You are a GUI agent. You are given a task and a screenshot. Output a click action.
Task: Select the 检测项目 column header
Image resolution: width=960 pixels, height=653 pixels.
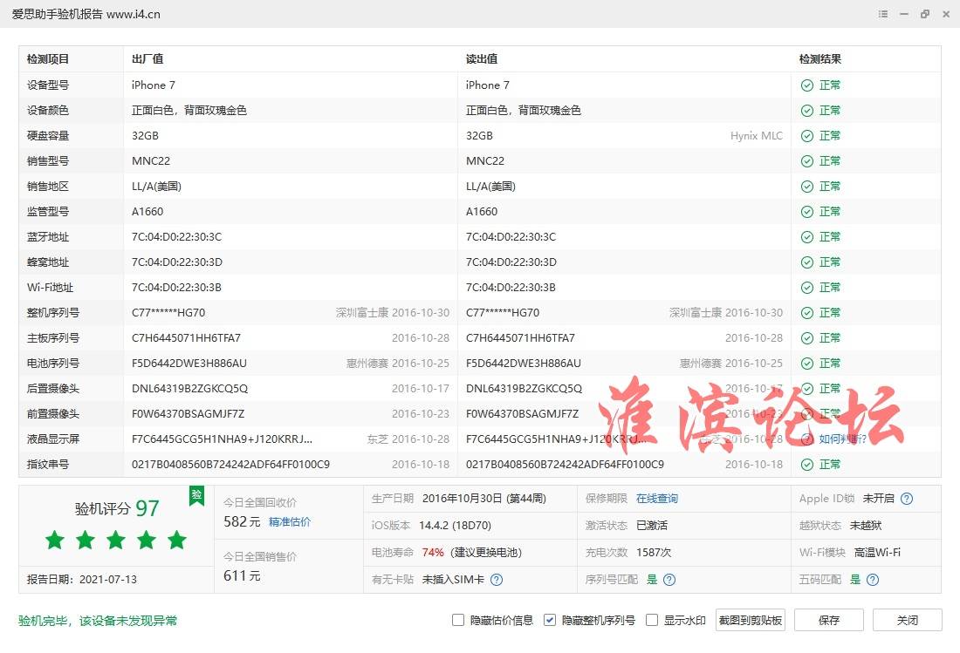[x=48, y=59]
